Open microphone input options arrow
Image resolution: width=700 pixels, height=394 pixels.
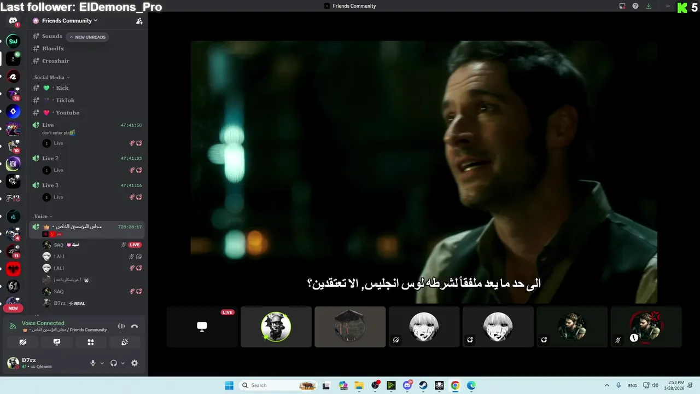click(x=102, y=363)
